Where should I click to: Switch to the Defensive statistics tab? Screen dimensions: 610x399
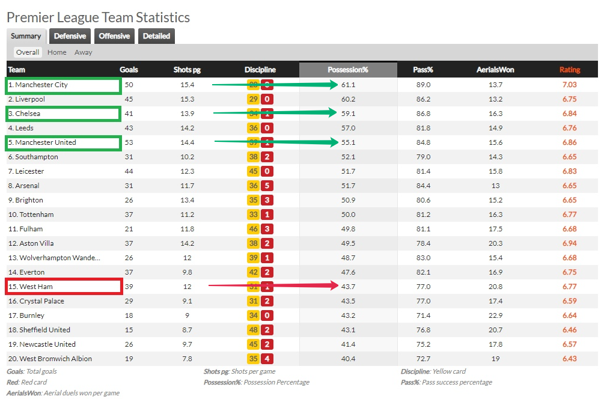click(x=70, y=36)
